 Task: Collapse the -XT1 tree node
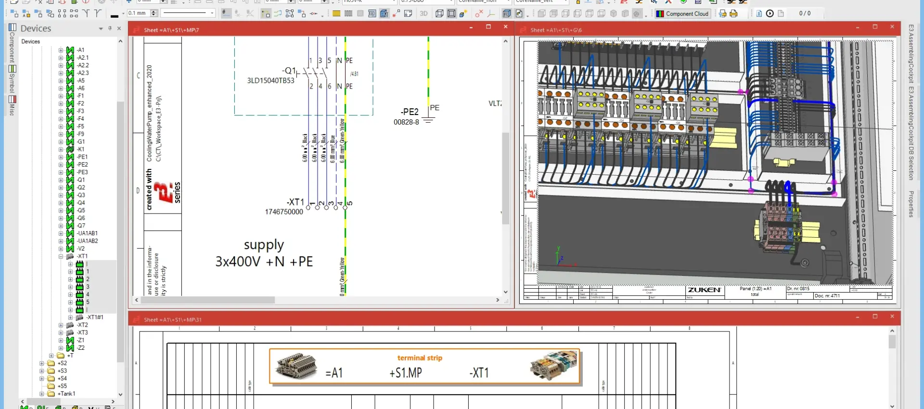[x=61, y=256]
